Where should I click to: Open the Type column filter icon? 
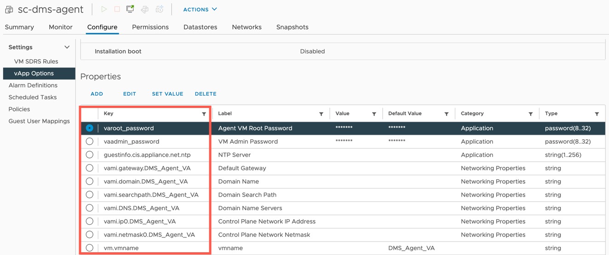coord(597,114)
